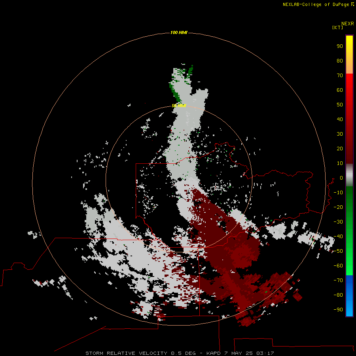Image resolution: width=356 pixels, height=356 pixels.
Task: Click the 0 knots scale label
Action: click(x=341, y=178)
